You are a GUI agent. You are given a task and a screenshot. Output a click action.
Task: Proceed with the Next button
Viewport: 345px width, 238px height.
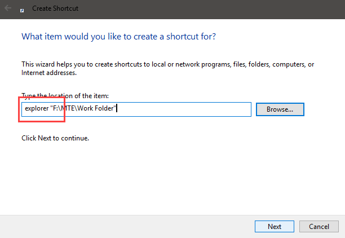[x=275, y=226]
